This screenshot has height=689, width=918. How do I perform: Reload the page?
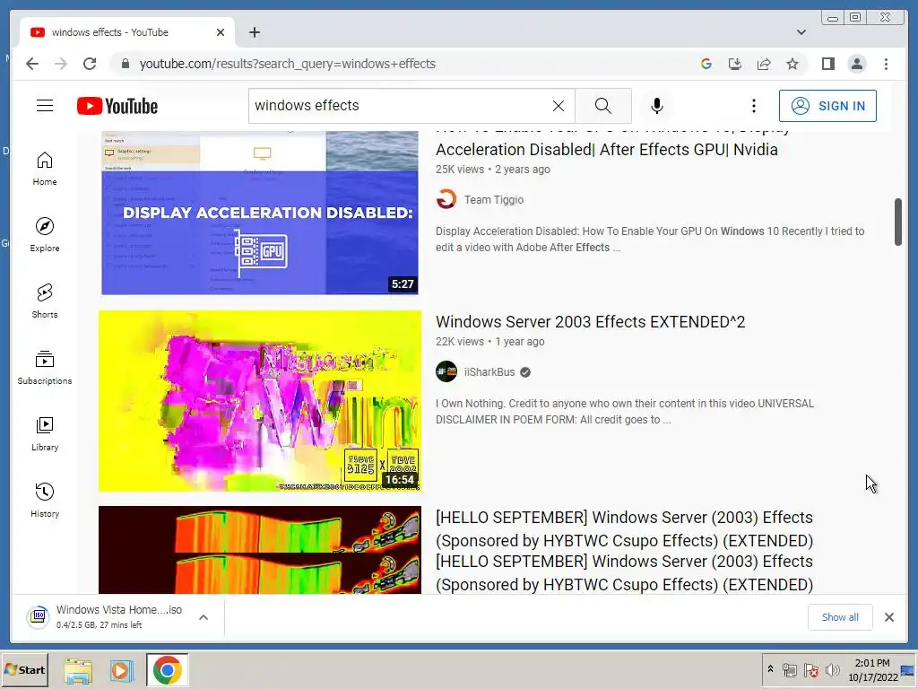90,64
